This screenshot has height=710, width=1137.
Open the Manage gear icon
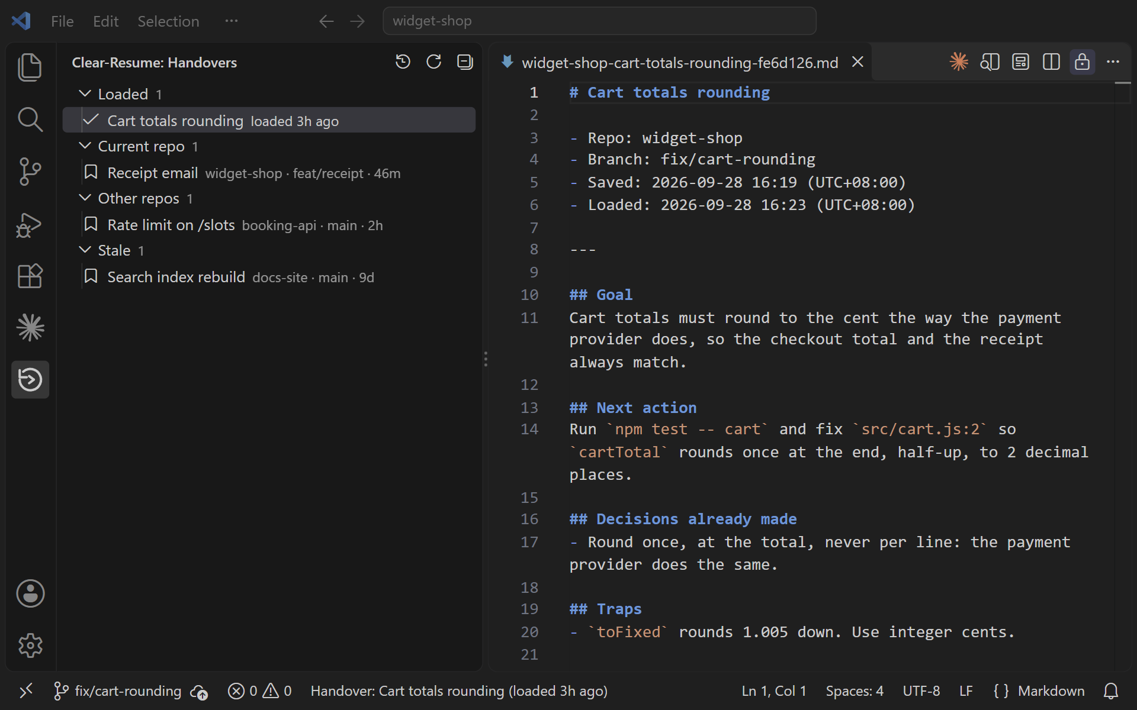pos(30,646)
